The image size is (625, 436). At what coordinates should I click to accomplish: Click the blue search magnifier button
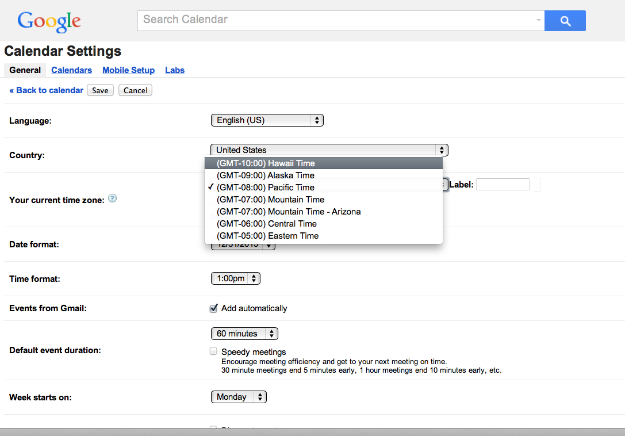(x=565, y=21)
